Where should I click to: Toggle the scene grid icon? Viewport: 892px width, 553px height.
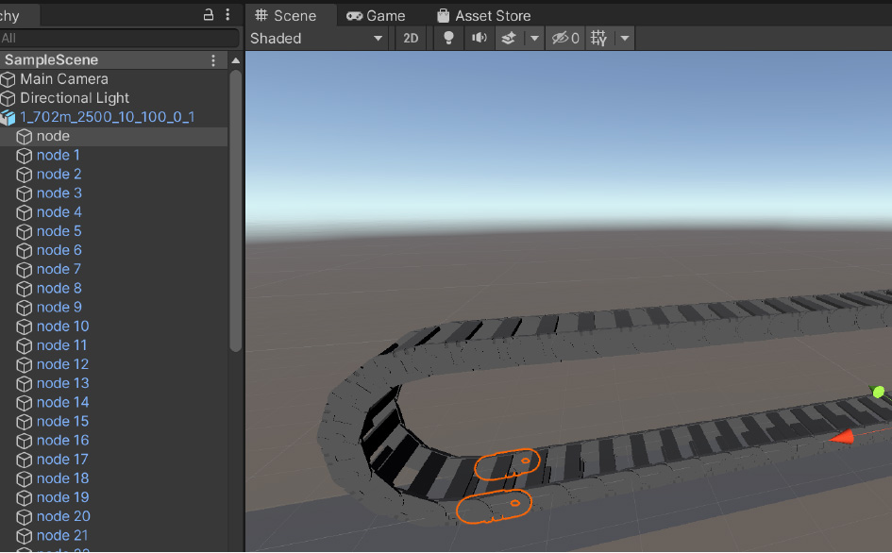click(598, 38)
